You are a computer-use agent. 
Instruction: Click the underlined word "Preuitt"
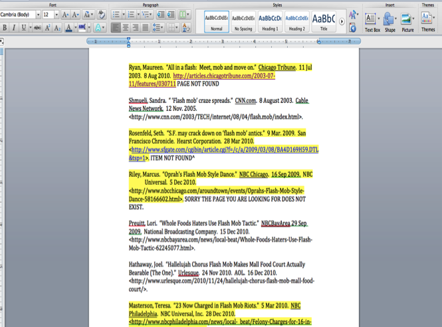point(137,223)
